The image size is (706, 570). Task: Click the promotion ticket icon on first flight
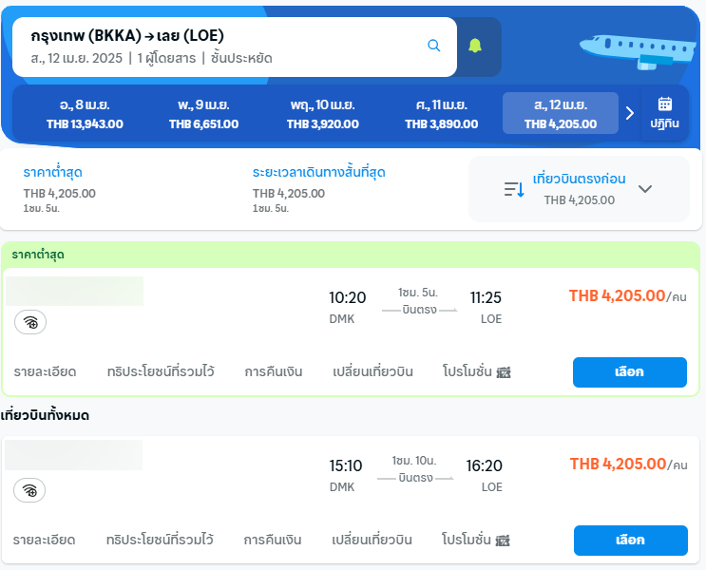pos(504,372)
